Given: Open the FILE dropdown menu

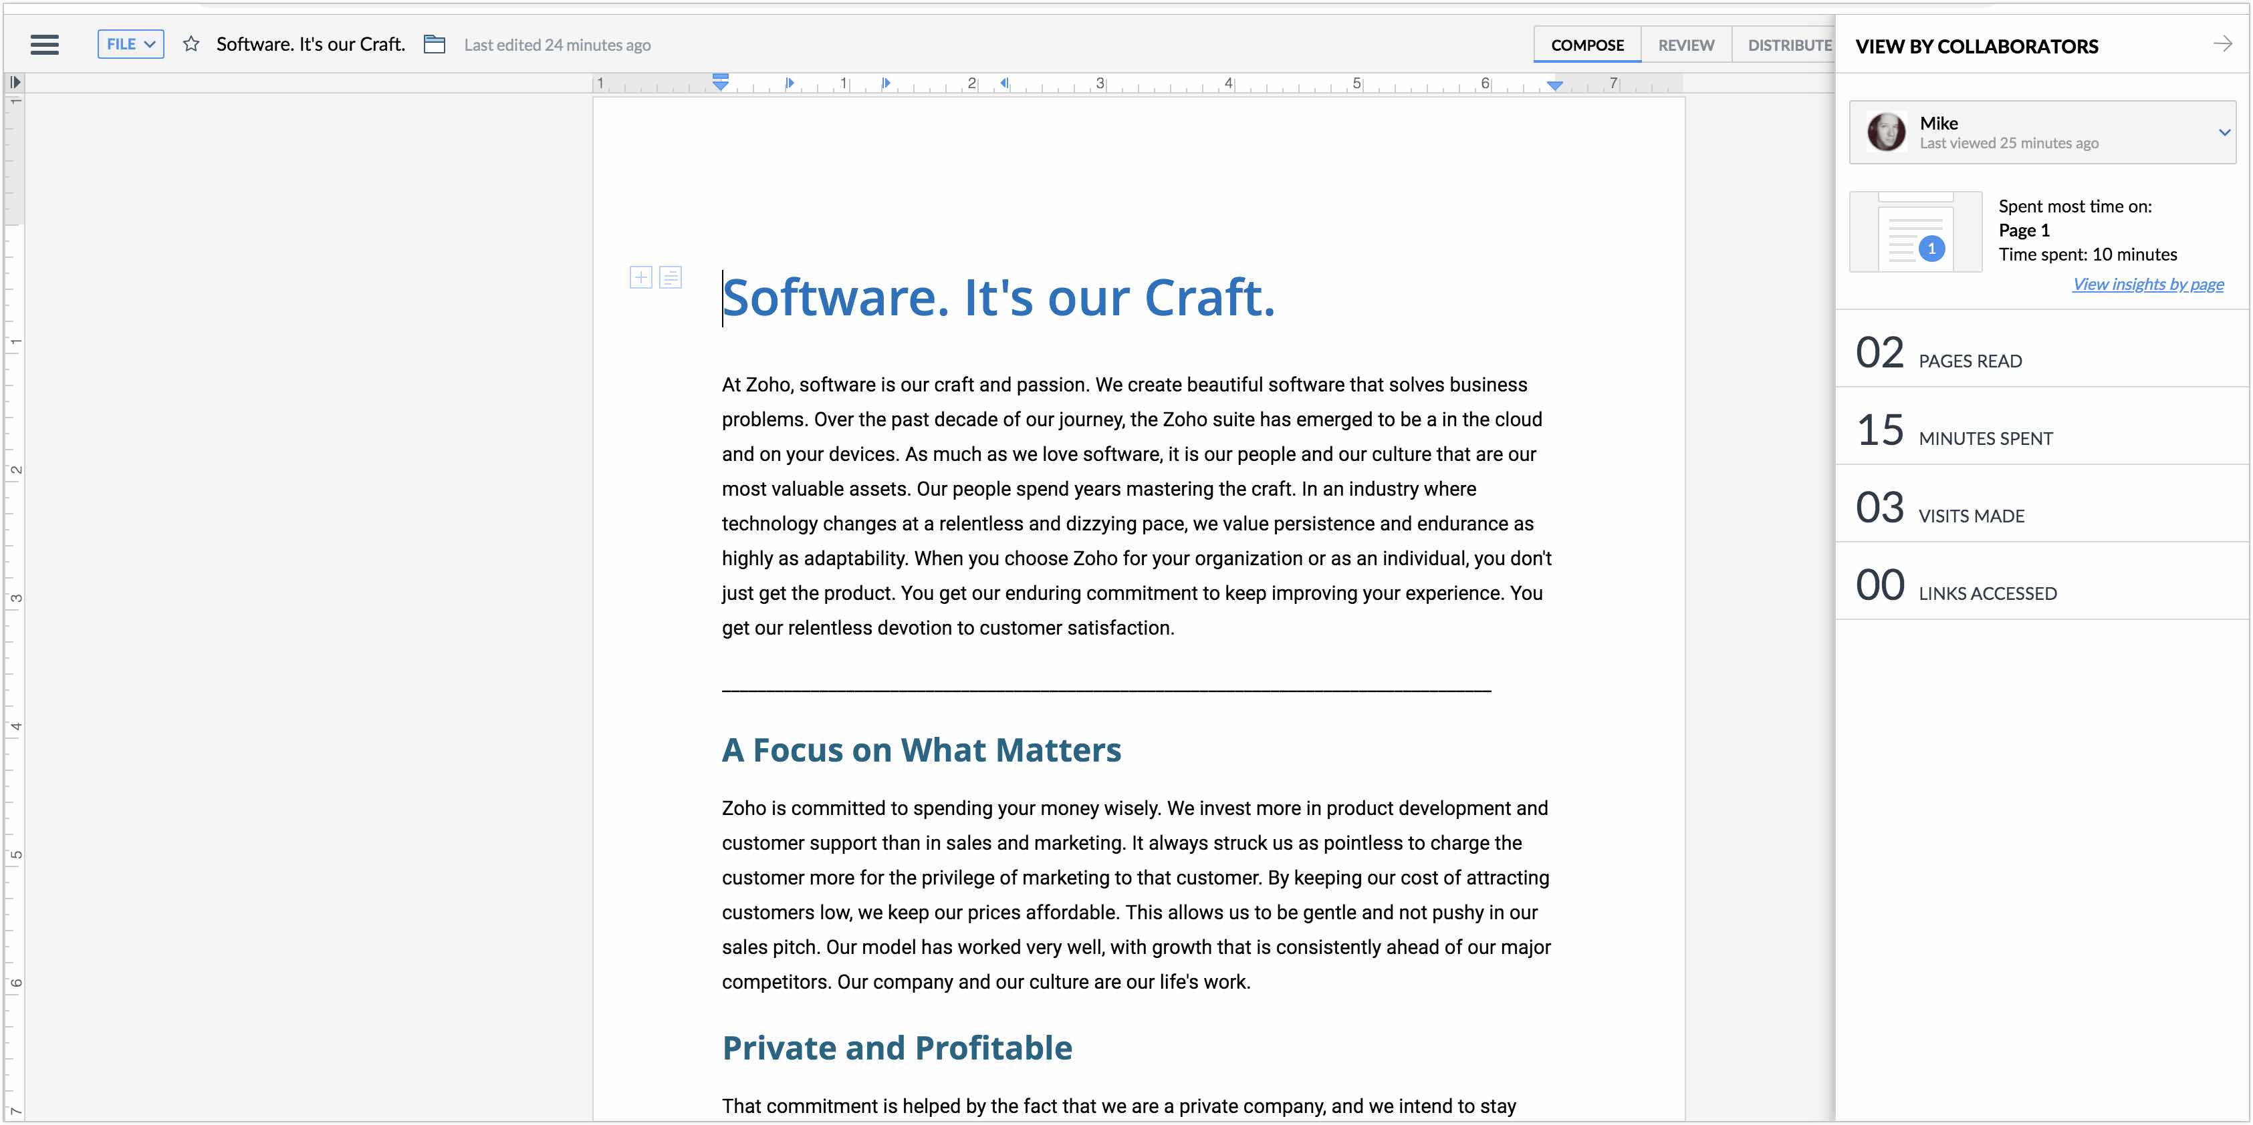Looking at the screenshot, I should (x=130, y=43).
